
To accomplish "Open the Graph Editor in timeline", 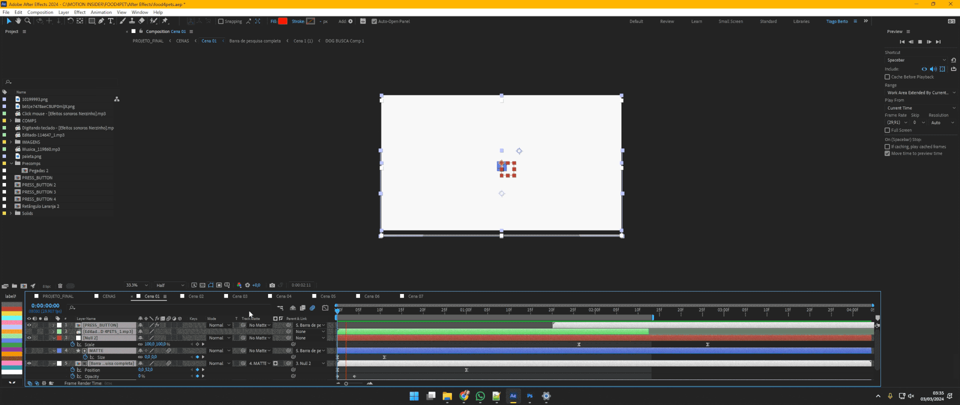I will 325,308.
